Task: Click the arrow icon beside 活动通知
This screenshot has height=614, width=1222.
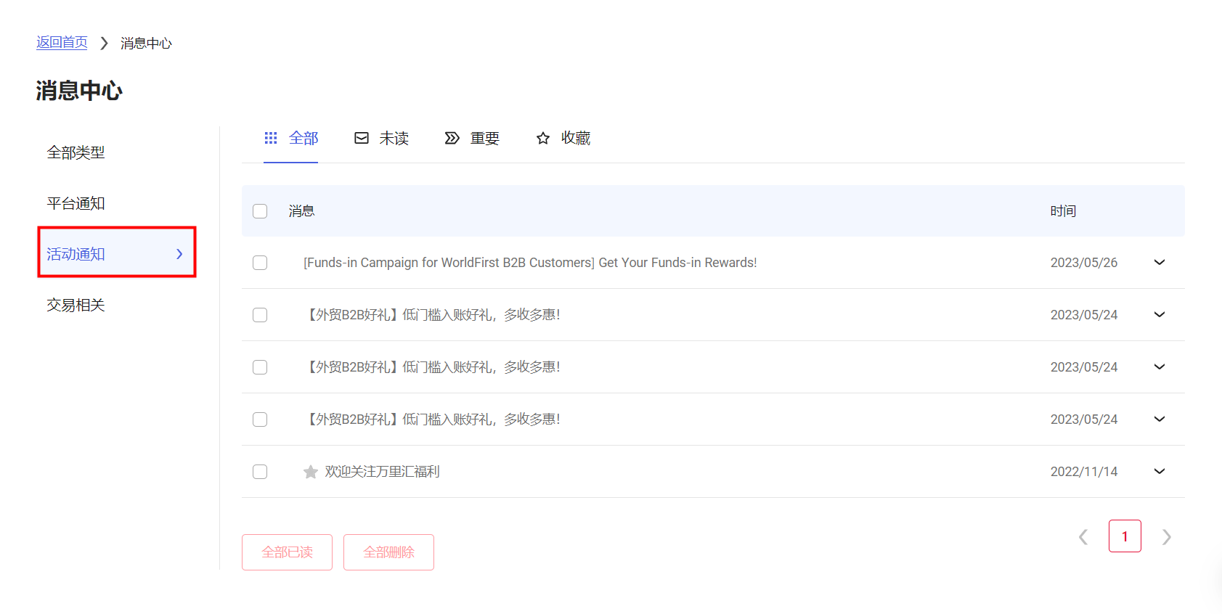Action: 179,254
